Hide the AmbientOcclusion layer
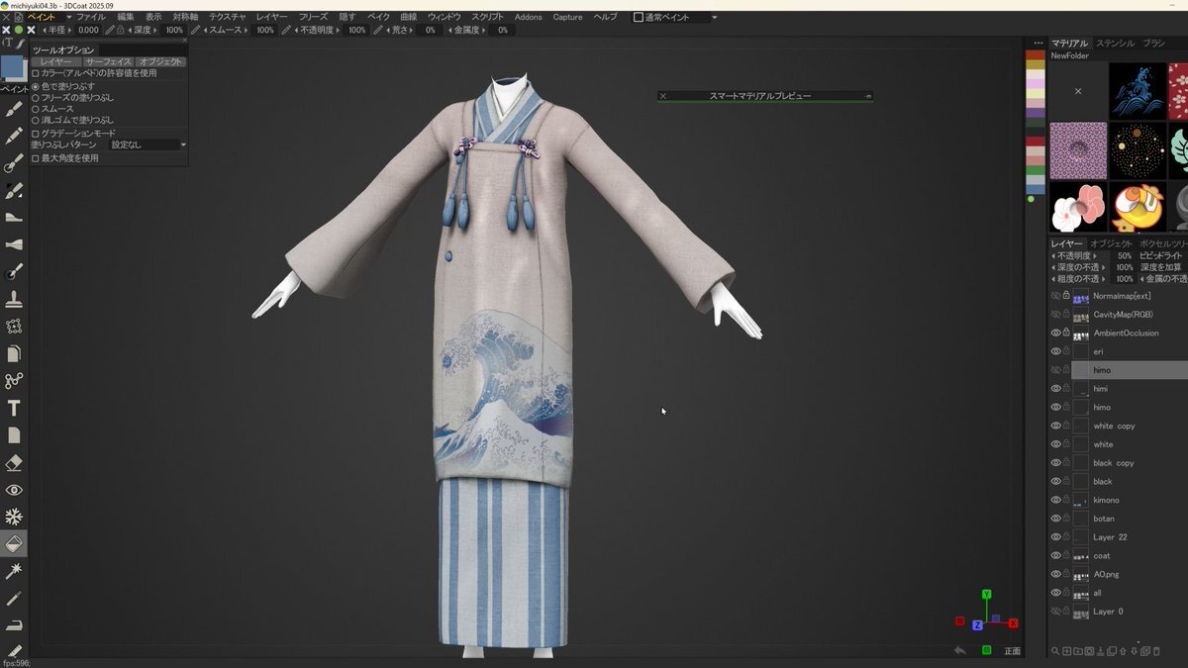The height and width of the screenshot is (668, 1188). point(1055,333)
